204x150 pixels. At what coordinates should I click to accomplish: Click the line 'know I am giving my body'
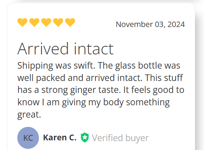click(x=94, y=103)
